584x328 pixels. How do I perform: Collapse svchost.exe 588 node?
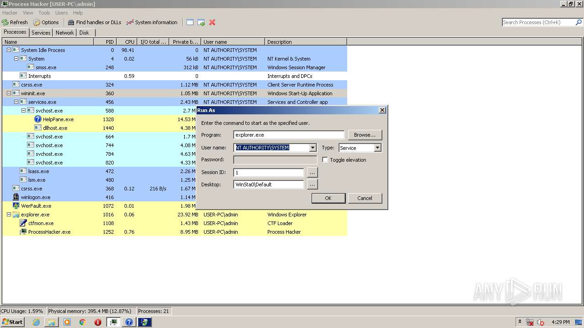click(x=23, y=111)
